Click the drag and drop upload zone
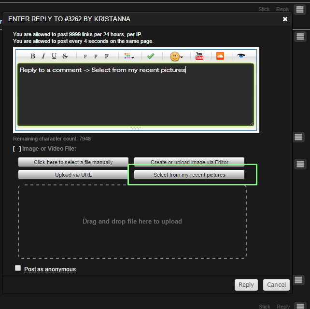This screenshot has width=310, height=309. 132,222
